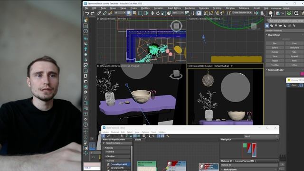Activate the Select and Rotate tool
304x171 pixels.
[x=158, y=13]
